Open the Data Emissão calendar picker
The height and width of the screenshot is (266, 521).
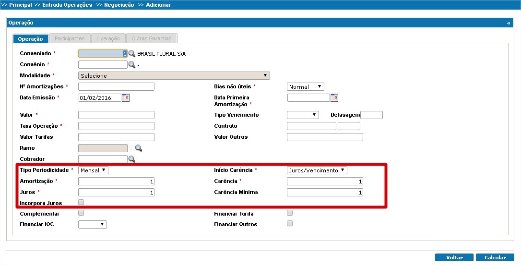(x=126, y=98)
